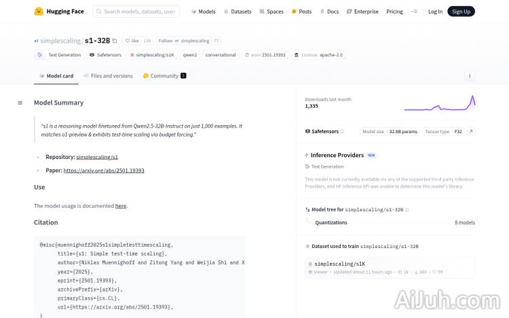Screen dimensions: 509x318
Task: Open the Viewer for simplescaling/s1K dataset
Action: (x=320, y=272)
